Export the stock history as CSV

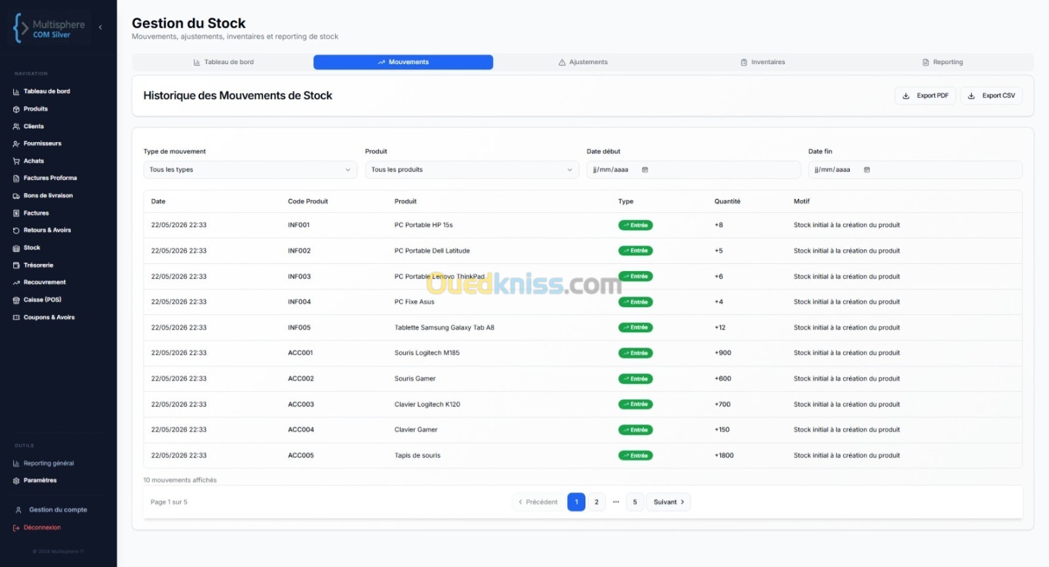991,96
